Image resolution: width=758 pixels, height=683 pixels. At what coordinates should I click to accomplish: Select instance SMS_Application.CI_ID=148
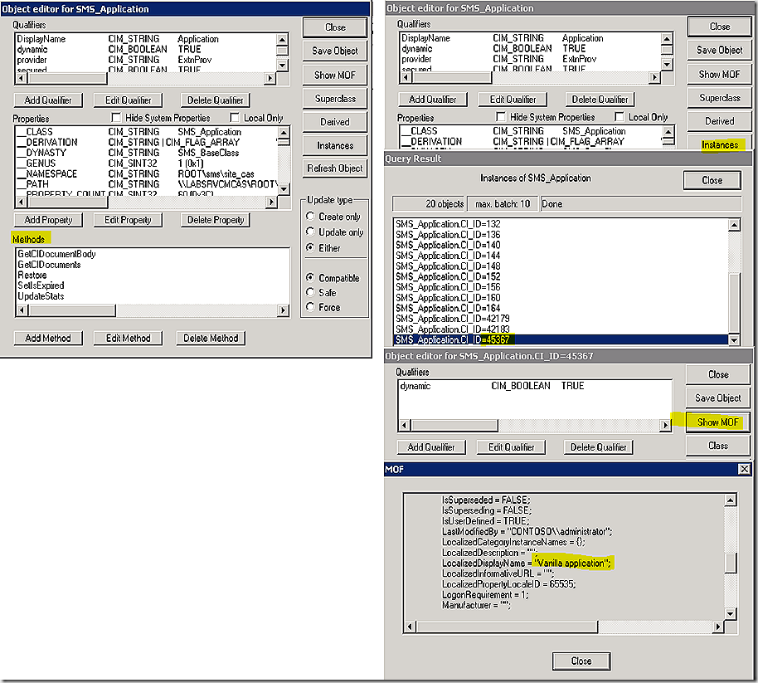(448, 266)
